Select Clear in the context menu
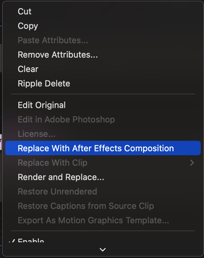204x258 pixels. [x=28, y=69]
